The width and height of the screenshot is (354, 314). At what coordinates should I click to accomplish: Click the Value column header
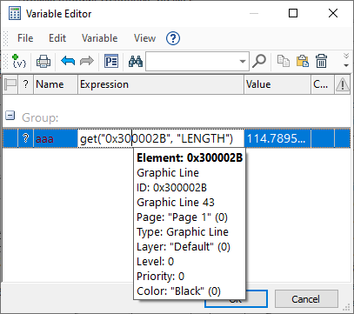tap(277, 84)
